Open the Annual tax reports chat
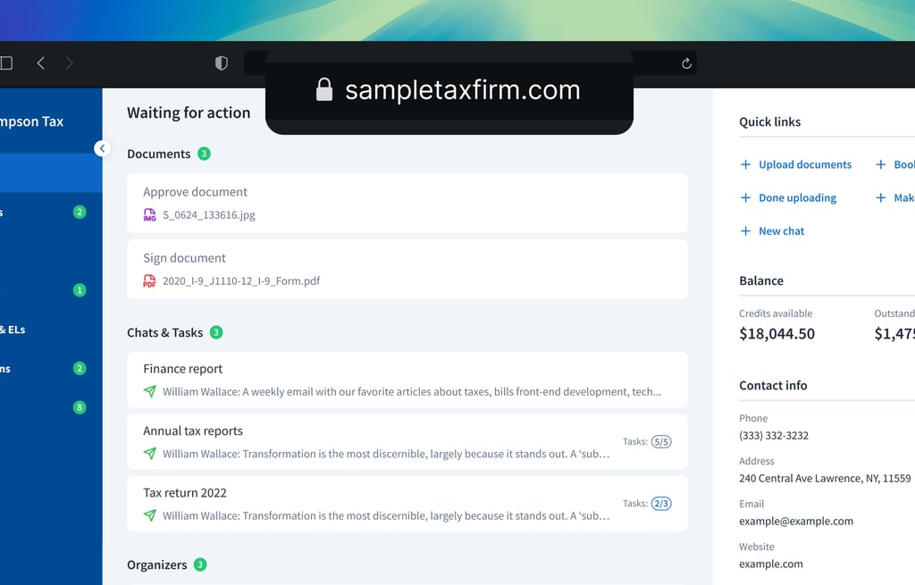This screenshot has width=915, height=585. pos(193,431)
